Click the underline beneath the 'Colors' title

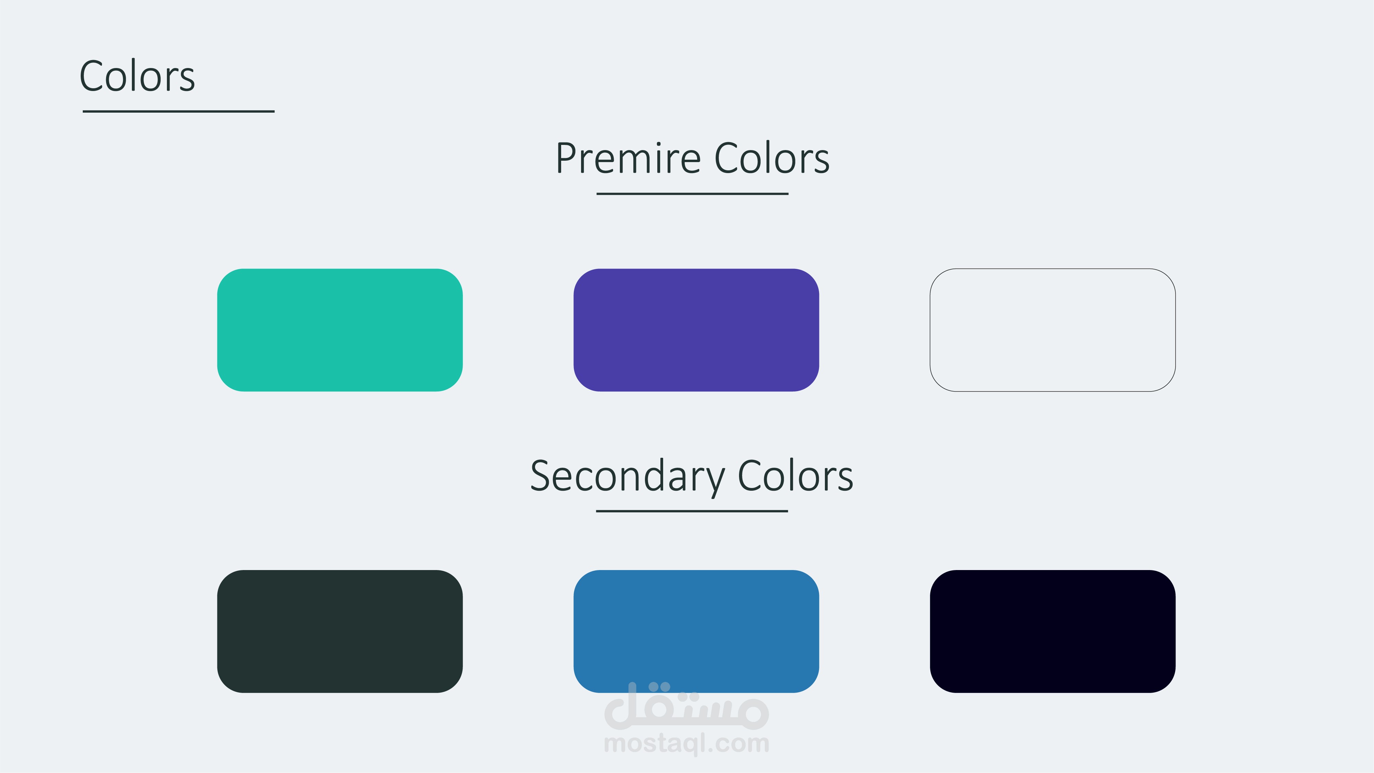click(178, 112)
